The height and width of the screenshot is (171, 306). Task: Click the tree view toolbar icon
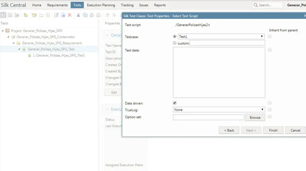(x=3, y=15)
